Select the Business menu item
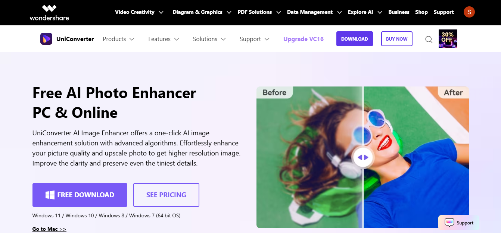501x233 pixels. click(399, 12)
